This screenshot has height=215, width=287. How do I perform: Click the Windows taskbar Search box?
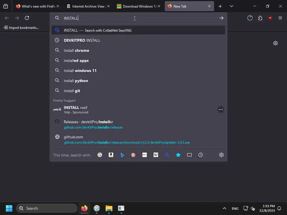point(47,208)
